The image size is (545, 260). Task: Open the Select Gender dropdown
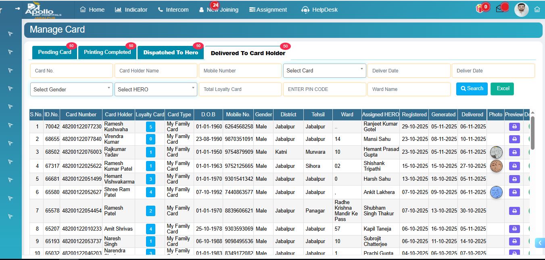tap(71, 89)
